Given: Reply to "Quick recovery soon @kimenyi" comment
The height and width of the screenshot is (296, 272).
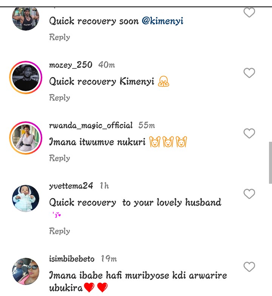Looking at the screenshot, I should coord(60,37).
